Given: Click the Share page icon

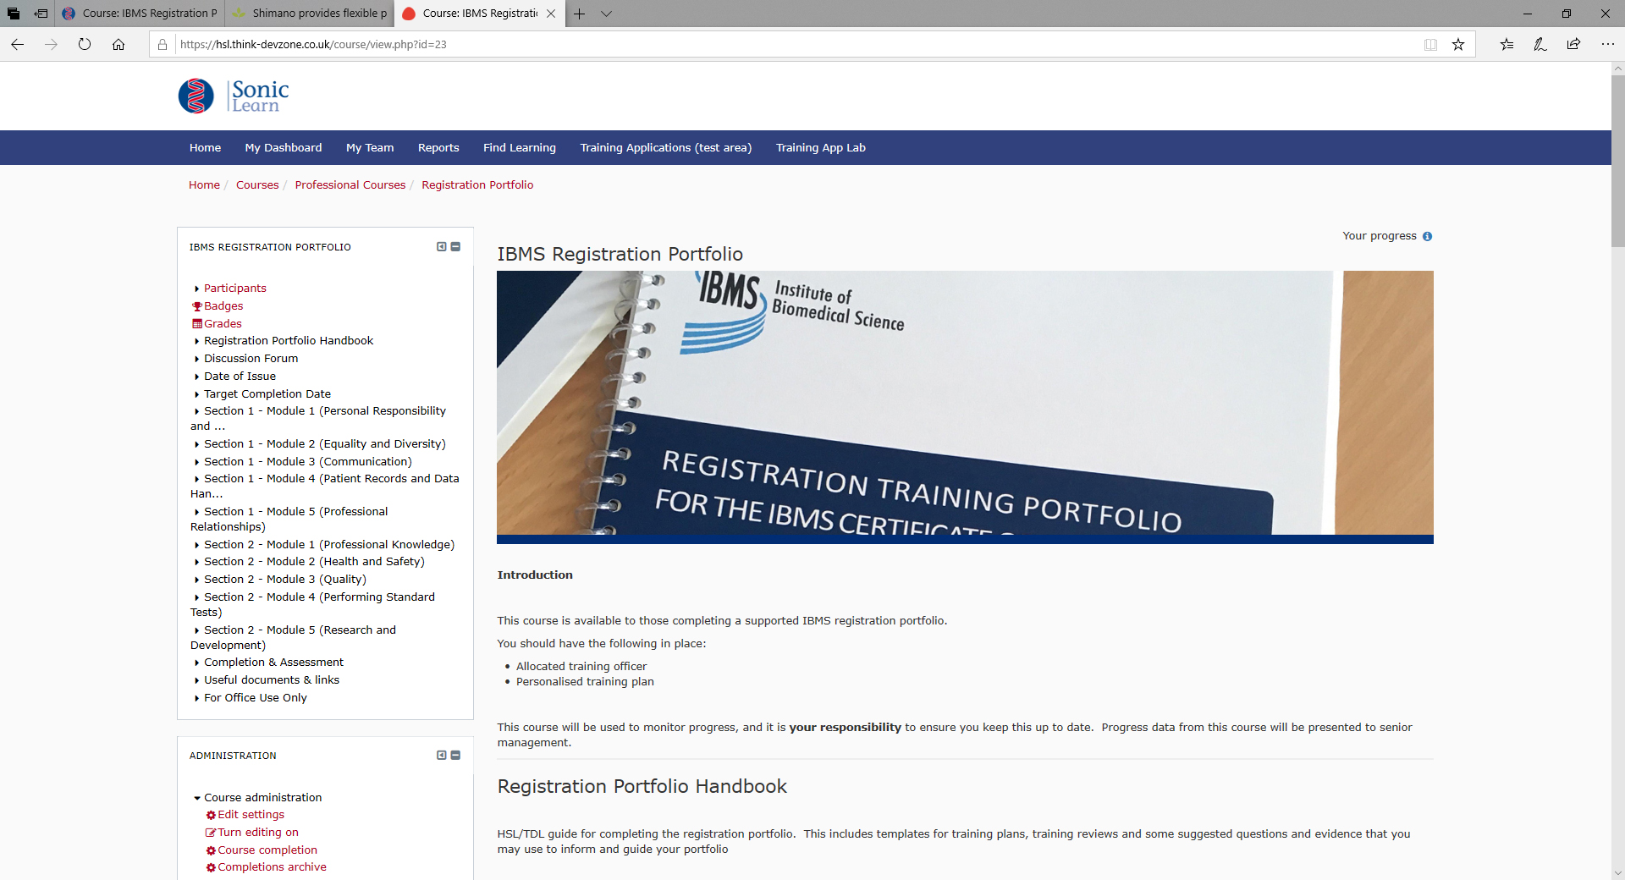Looking at the screenshot, I should coord(1573,45).
